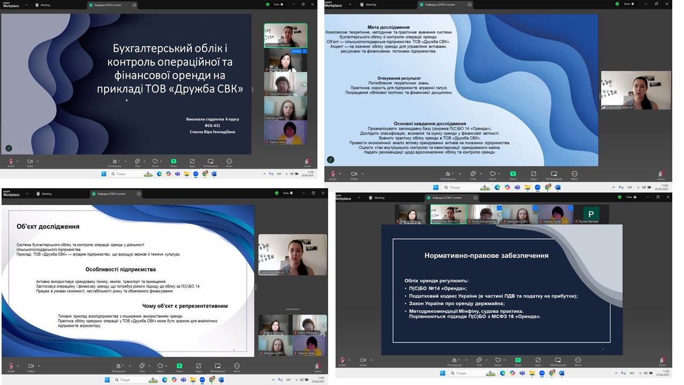This screenshot has height=385, width=684.
Task: Open Teams in the title-slide taskbar
Action: tap(177, 174)
